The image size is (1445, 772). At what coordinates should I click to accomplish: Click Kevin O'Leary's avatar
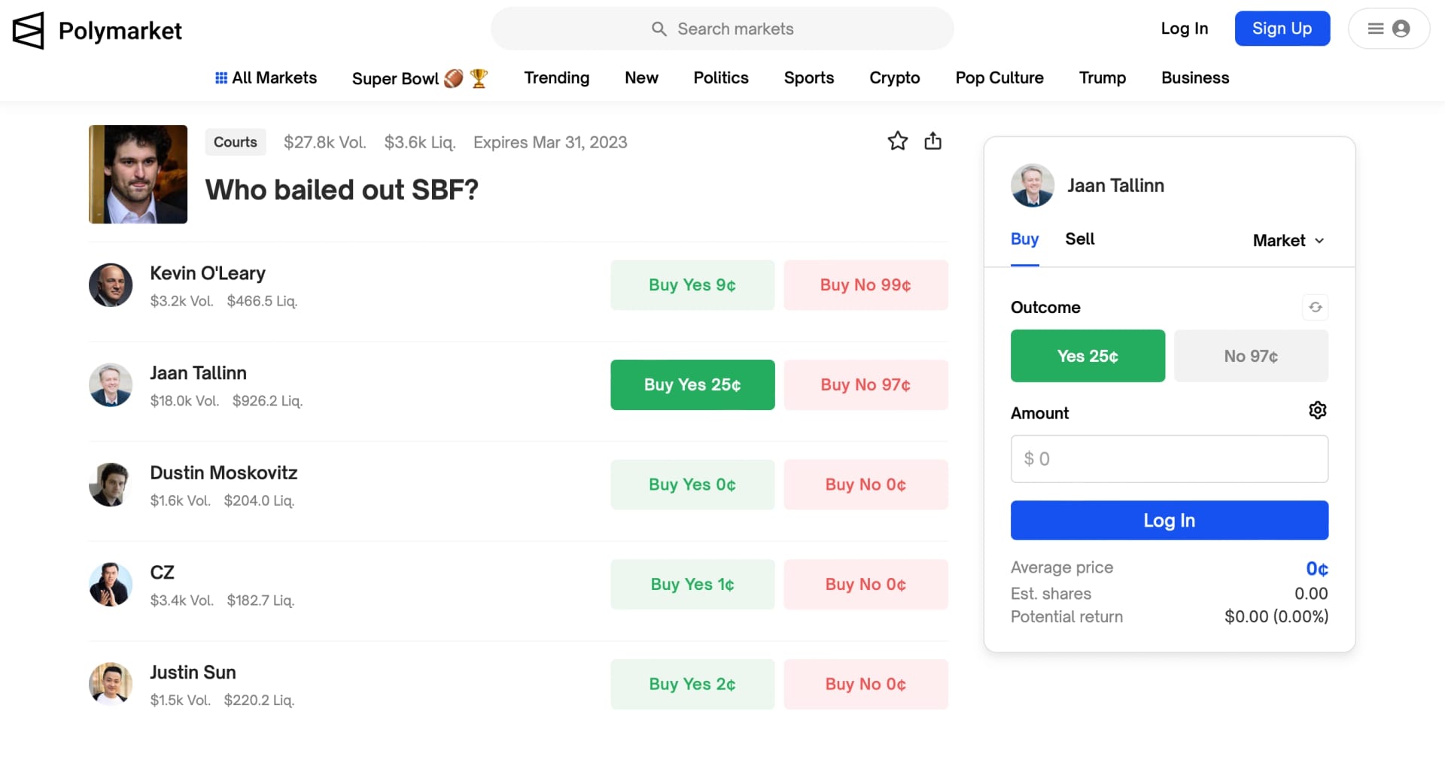[x=111, y=285]
